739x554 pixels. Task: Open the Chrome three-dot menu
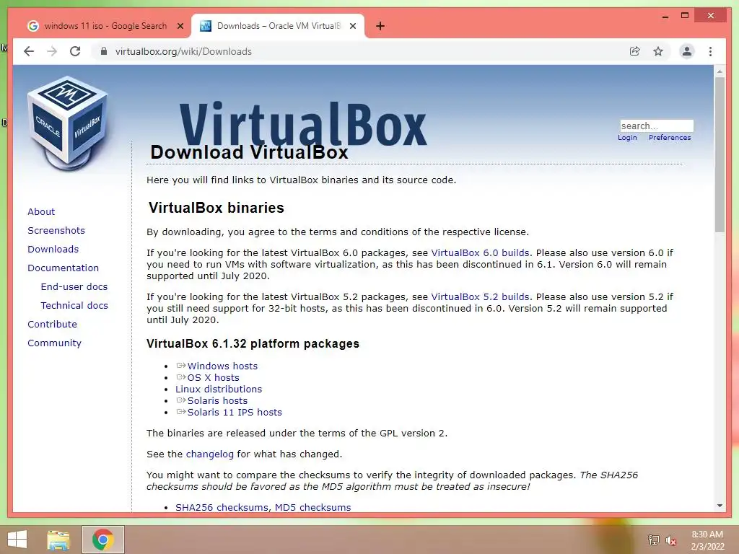[x=710, y=51]
